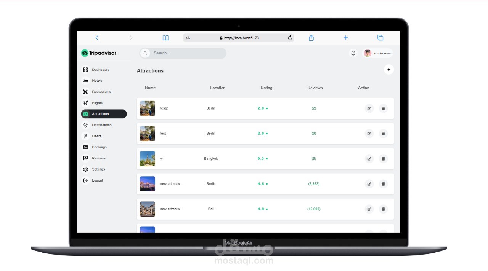Edit the attraction with 5,353 reviews
The height and width of the screenshot is (271, 488).
[369, 184]
